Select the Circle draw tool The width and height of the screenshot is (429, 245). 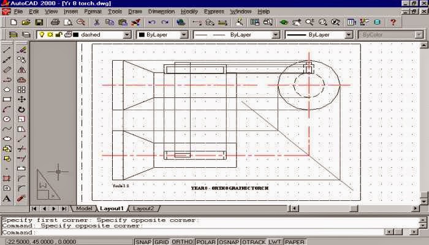[7, 119]
